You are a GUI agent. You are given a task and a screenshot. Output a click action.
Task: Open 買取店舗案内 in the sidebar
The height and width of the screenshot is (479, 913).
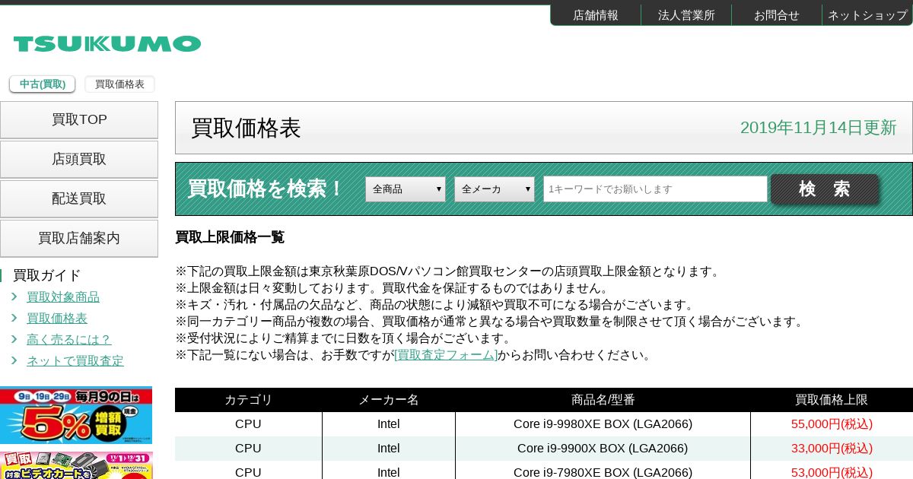pyautogui.click(x=79, y=239)
